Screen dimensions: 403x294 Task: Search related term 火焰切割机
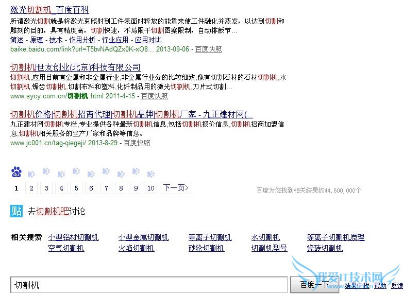click(x=136, y=248)
